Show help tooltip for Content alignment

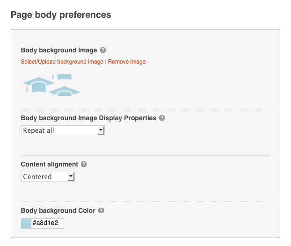[x=84, y=164]
